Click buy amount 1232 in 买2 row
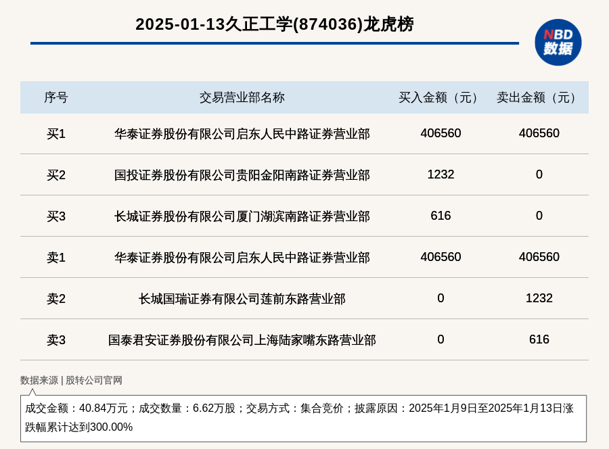Image resolution: width=609 pixels, height=449 pixels. click(x=441, y=174)
